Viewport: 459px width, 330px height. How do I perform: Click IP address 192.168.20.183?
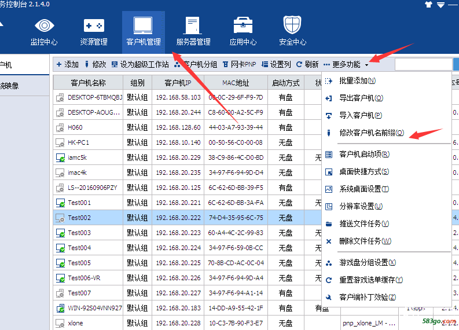(178, 308)
